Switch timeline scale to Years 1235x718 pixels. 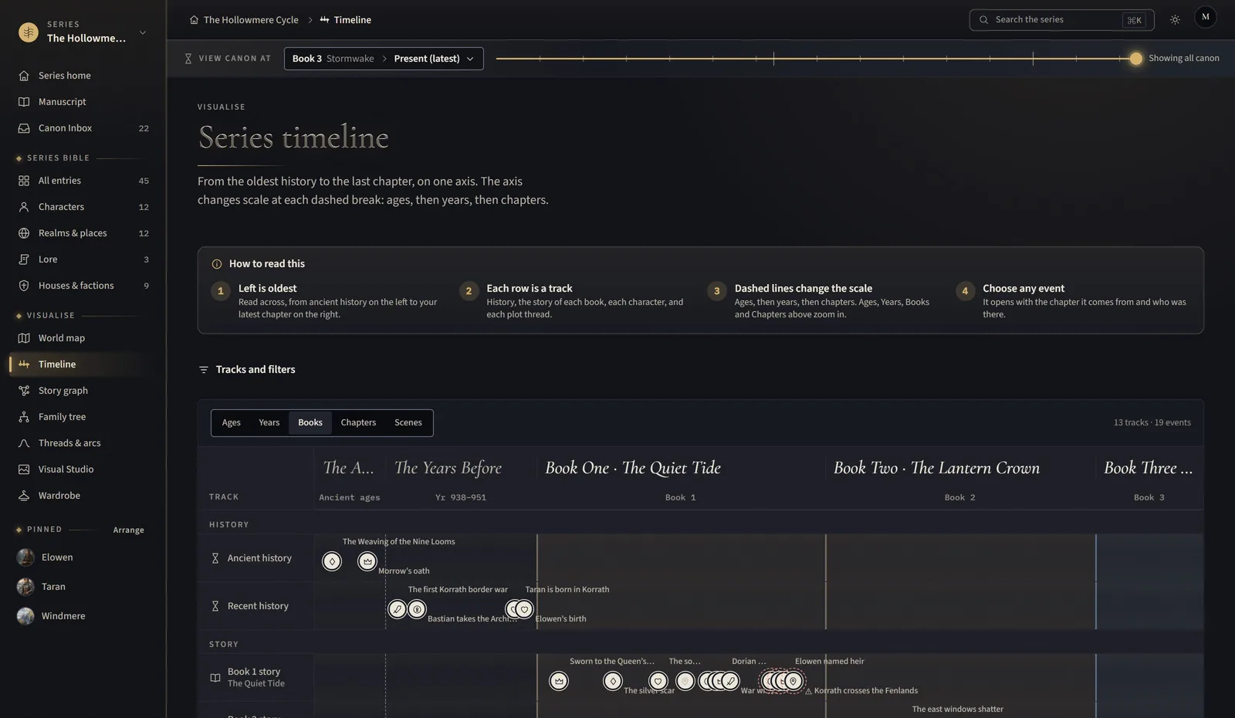(269, 422)
